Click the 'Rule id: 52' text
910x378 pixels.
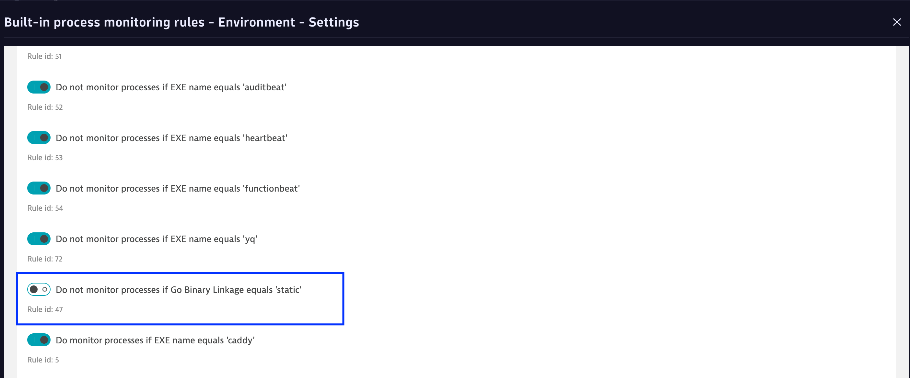point(45,107)
